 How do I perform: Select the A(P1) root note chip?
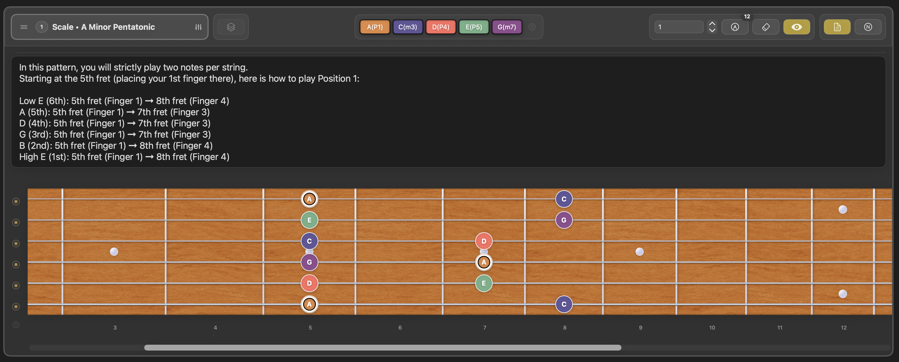(374, 27)
